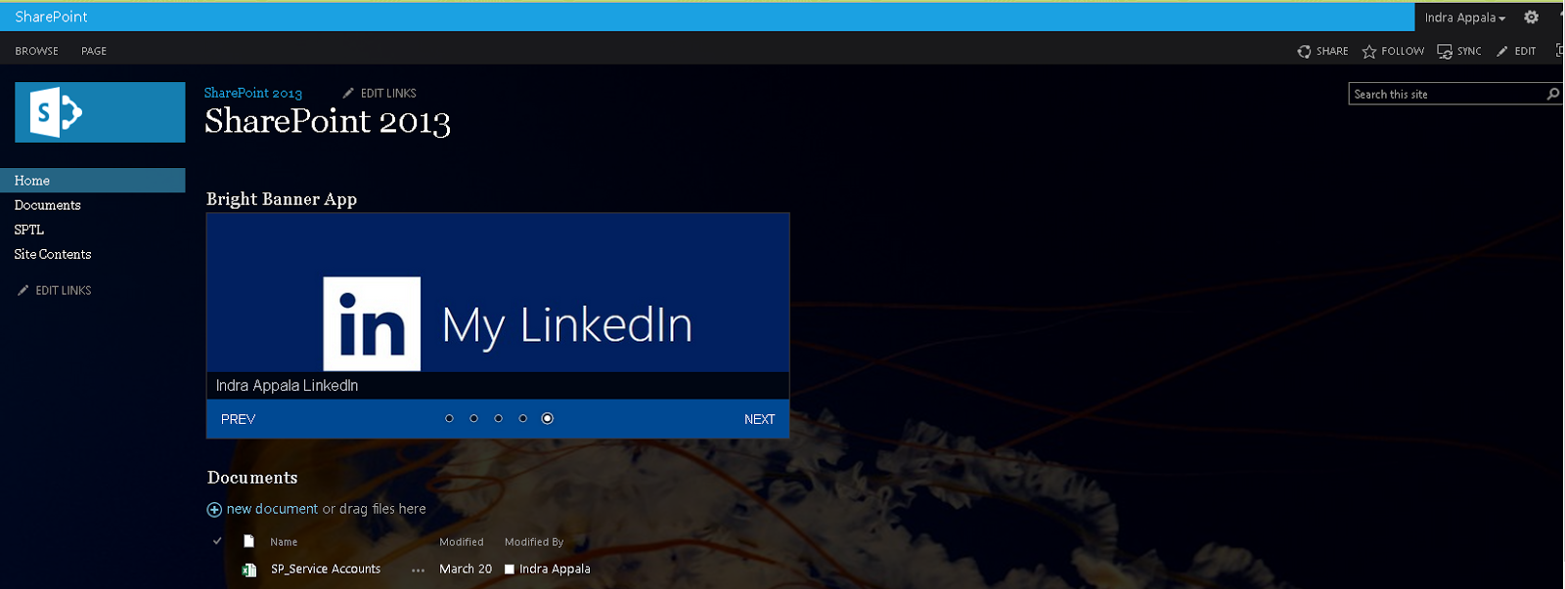Click SharePoint suite bar brand link
Viewport: 1565px width, 589px height.
click(x=51, y=17)
